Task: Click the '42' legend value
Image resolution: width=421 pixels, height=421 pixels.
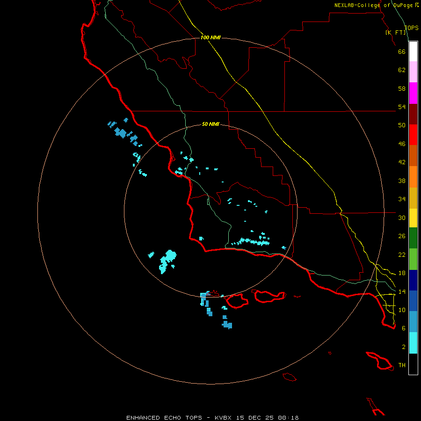Action: [x=402, y=162]
